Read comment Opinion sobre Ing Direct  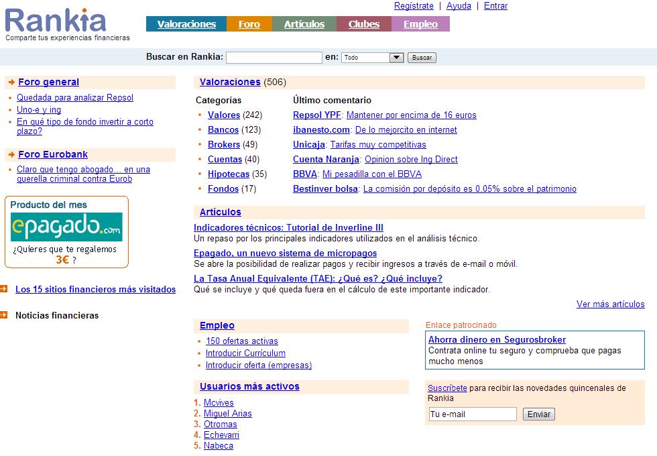[411, 160]
